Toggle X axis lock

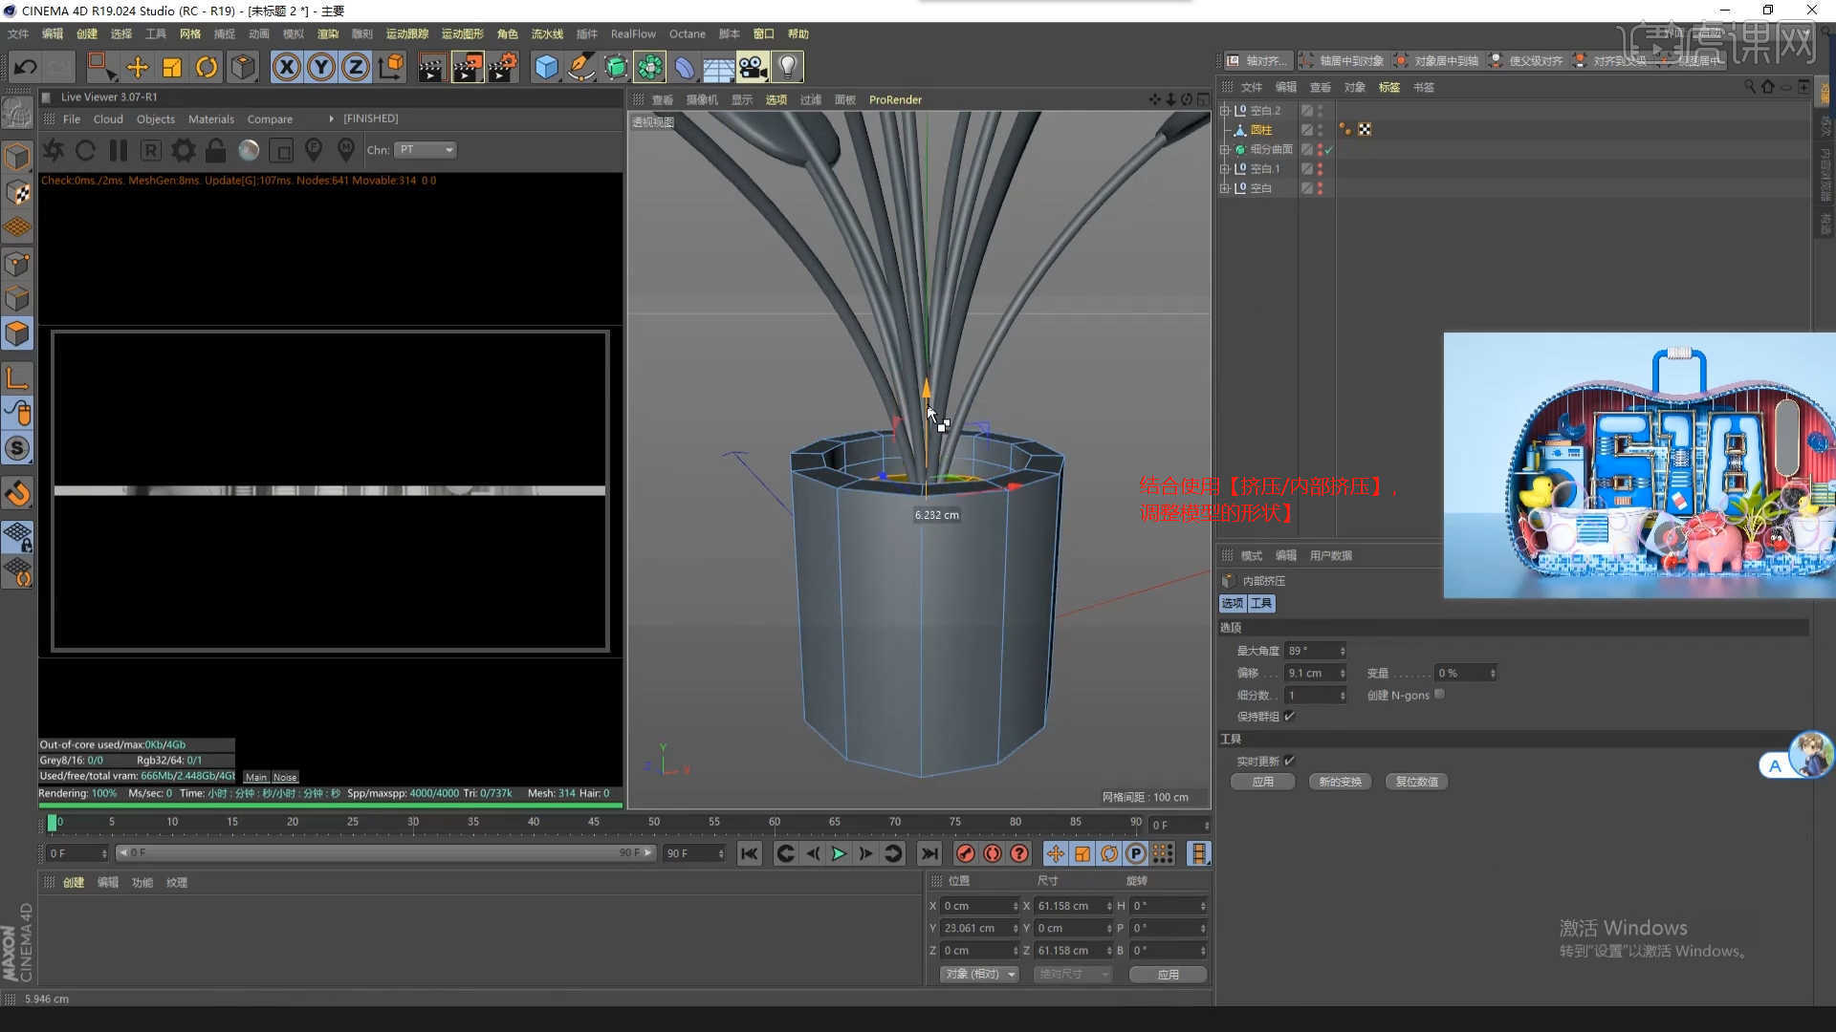pos(286,67)
